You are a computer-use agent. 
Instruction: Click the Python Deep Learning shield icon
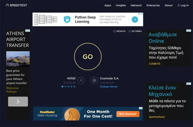tap(67, 19)
